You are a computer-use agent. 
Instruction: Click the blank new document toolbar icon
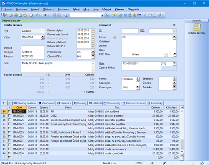point(31,15)
